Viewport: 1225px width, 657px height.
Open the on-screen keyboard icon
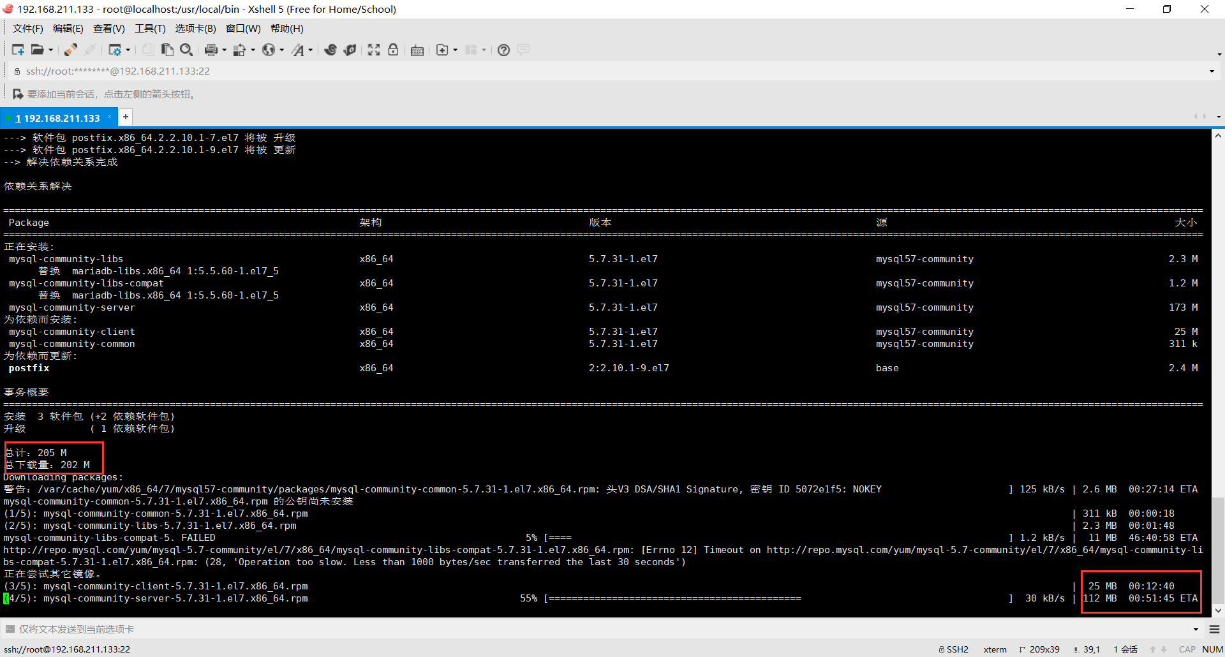(x=417, y=50)
